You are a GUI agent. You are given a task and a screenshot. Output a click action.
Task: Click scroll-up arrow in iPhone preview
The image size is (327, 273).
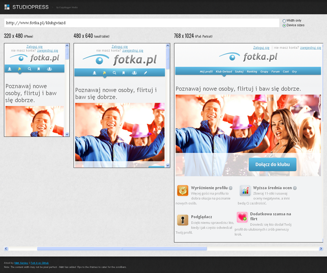coord(67,46)
